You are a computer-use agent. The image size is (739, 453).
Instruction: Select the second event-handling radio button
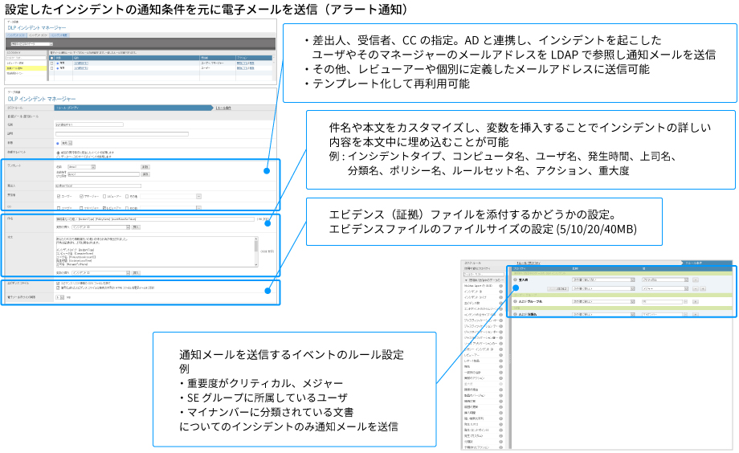58,157
